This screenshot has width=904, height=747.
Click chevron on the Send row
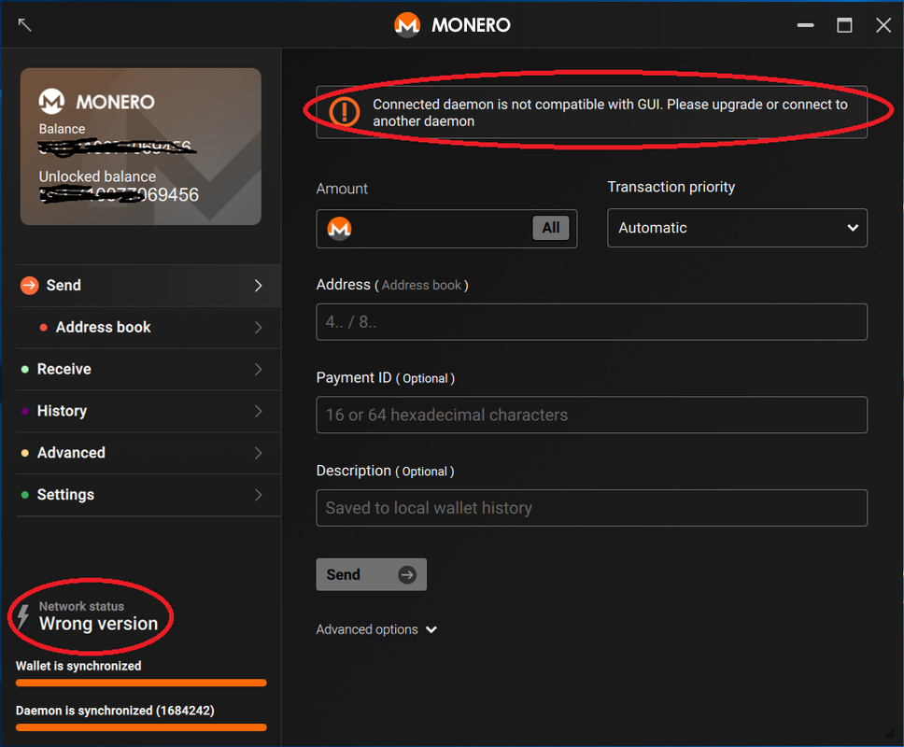[x=259, y=286]
